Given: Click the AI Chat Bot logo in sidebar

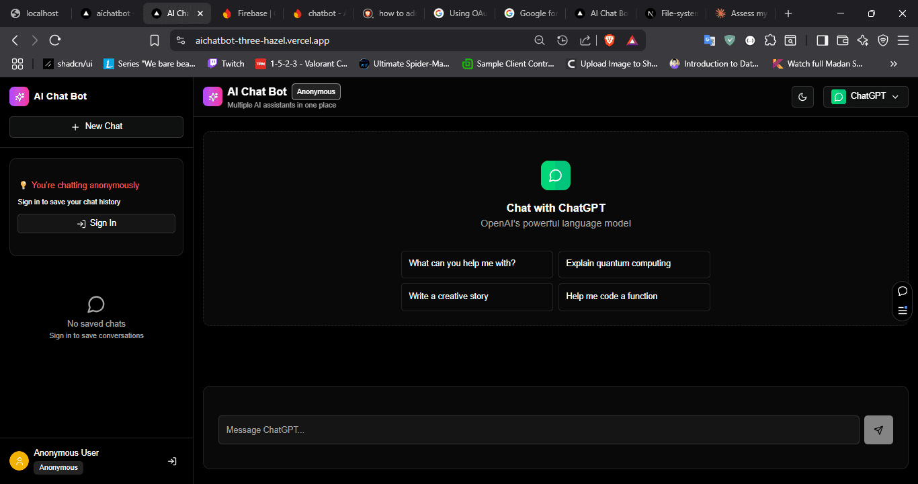Looking at the screenshot, I should coord(19,96).
